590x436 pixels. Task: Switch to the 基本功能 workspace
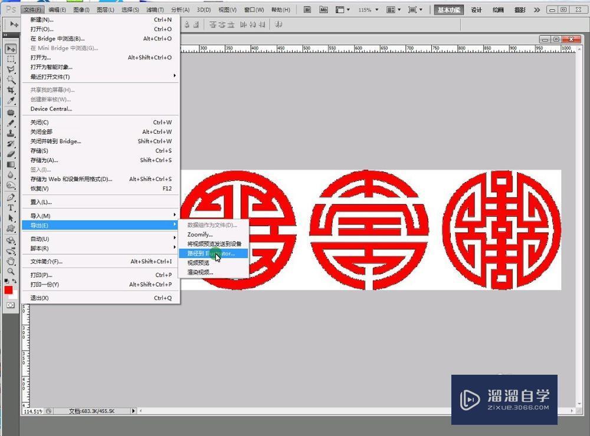pyautogui.click(x=448, y=10)
